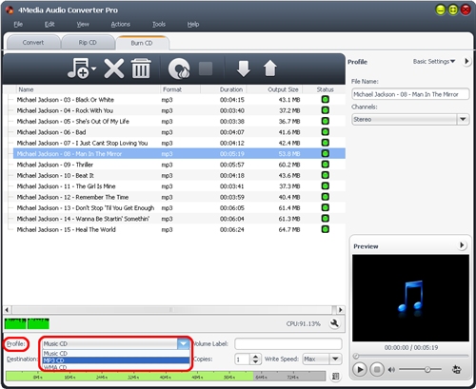The width and height of the screenshot is (476, 389).
Task: Remove the selected track with the X icon
Action: [114, 68]
